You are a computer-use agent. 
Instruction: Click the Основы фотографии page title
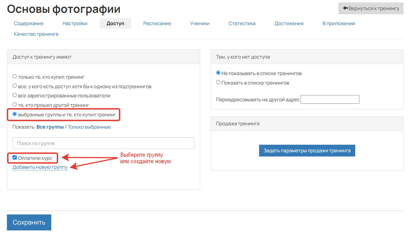point(64,9)
